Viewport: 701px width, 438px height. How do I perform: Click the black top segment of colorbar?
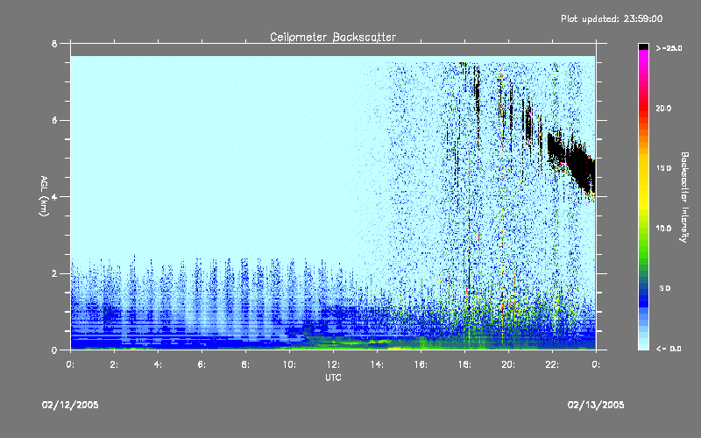coord(643,46)
